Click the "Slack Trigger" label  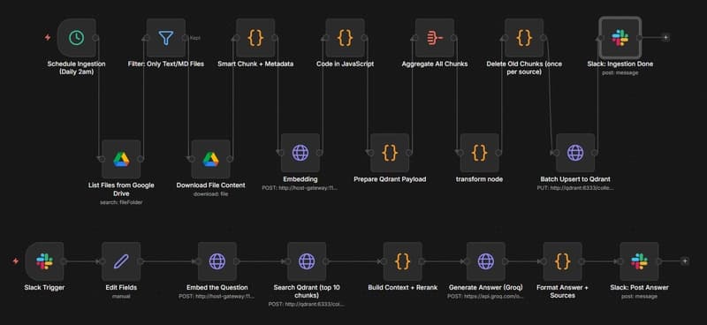point(44,287)
